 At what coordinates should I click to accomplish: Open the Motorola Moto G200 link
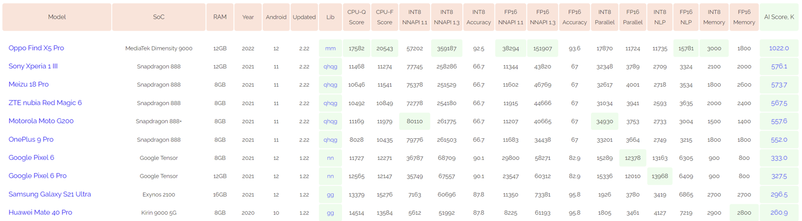[41, 121]
